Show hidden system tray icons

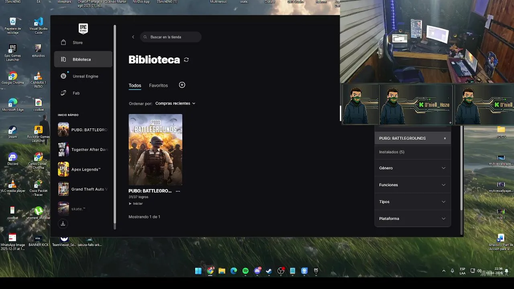(444, 271)
